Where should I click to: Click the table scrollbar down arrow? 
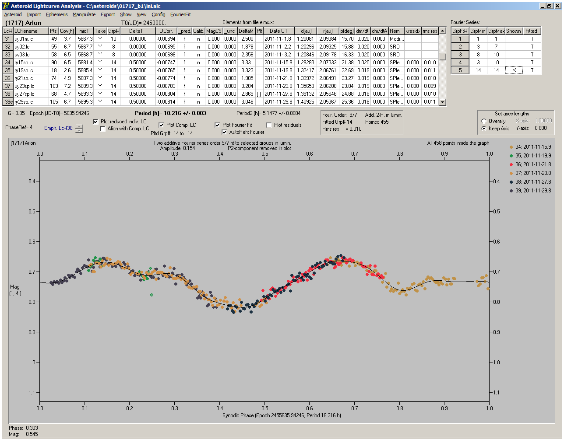(443, 102)
